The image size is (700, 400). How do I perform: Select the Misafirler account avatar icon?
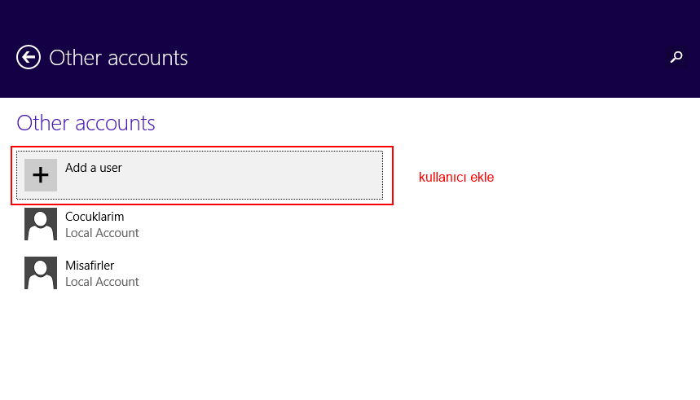point(41,273)
